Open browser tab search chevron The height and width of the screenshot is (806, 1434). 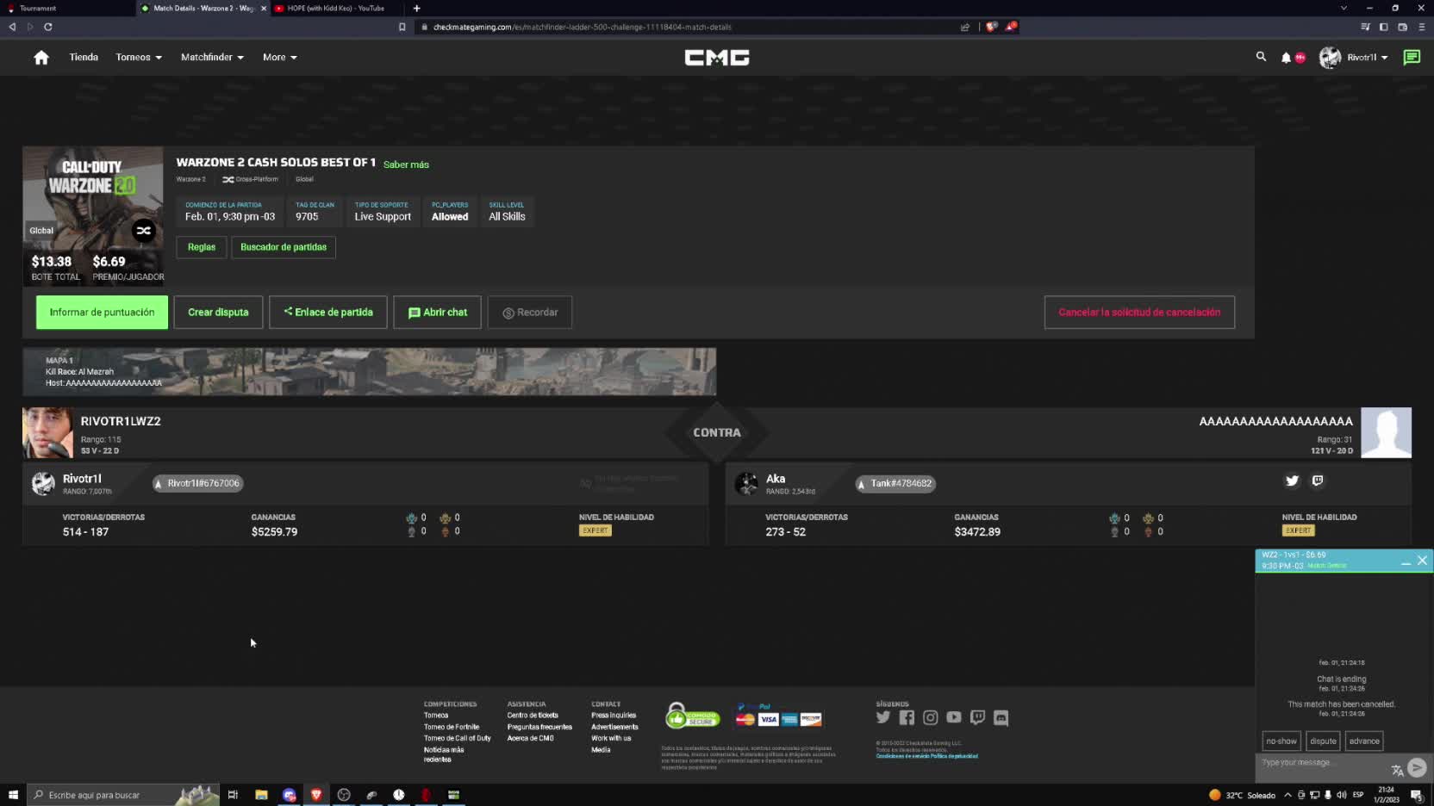point(1344,8)
